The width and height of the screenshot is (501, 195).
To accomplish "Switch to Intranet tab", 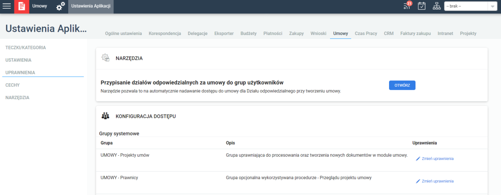I will point(445,34).
